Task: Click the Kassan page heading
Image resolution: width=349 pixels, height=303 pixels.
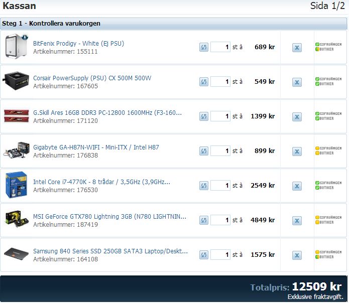Action: (x=20, y=6)
